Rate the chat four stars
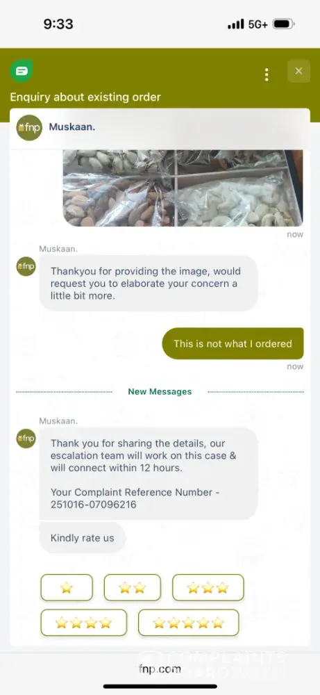The image size is (320, 695). tap(84, 623)
